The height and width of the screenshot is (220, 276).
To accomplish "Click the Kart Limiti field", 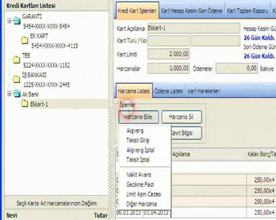I will (x=169, y=54).
